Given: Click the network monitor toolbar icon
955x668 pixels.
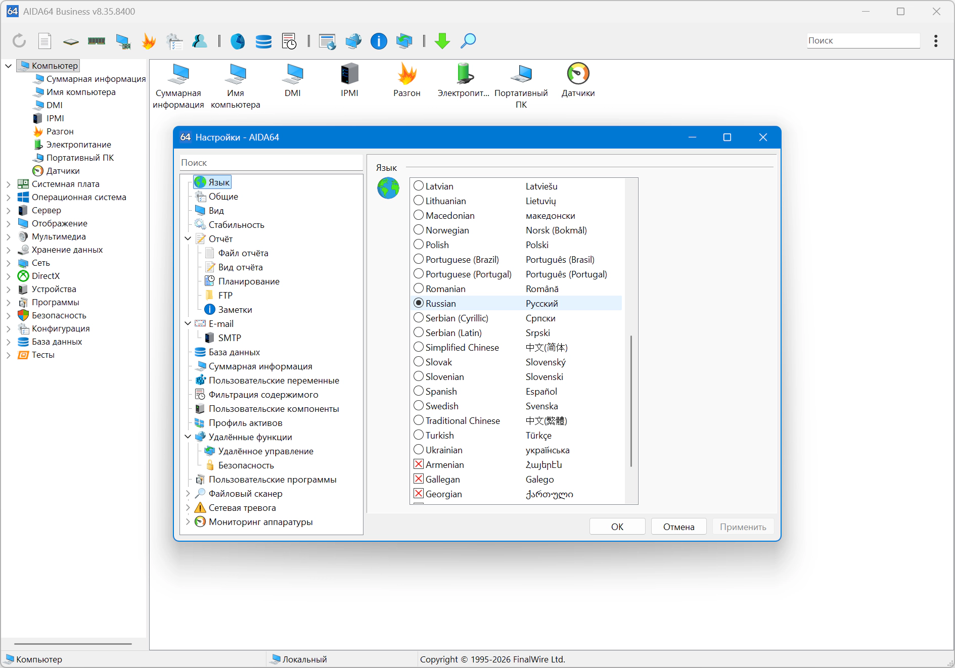Looking at the screenshot, I should tap(123, 41).
